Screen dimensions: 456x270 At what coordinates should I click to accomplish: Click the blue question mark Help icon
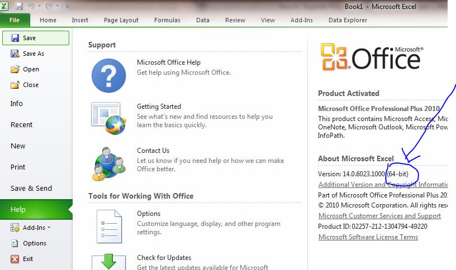(x=109, y=75)
